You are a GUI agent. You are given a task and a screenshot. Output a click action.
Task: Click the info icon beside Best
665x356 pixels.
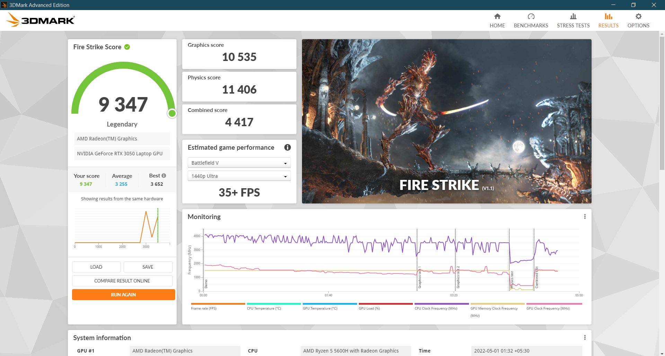[164, 176]
